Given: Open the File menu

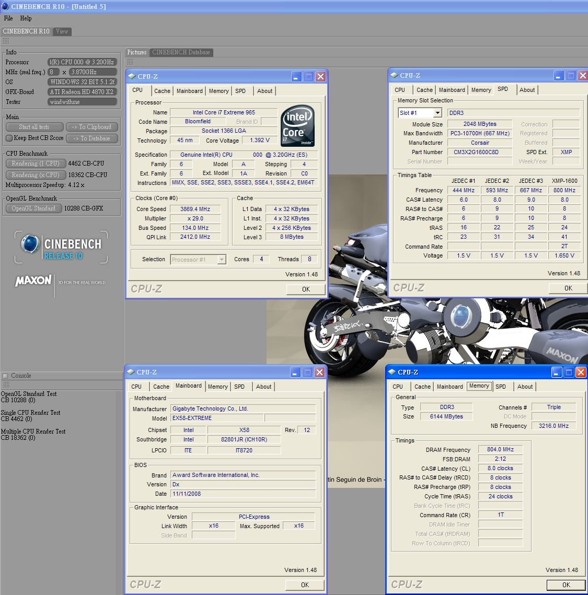Looking at the screenshot, I should [x=8, y=18].
